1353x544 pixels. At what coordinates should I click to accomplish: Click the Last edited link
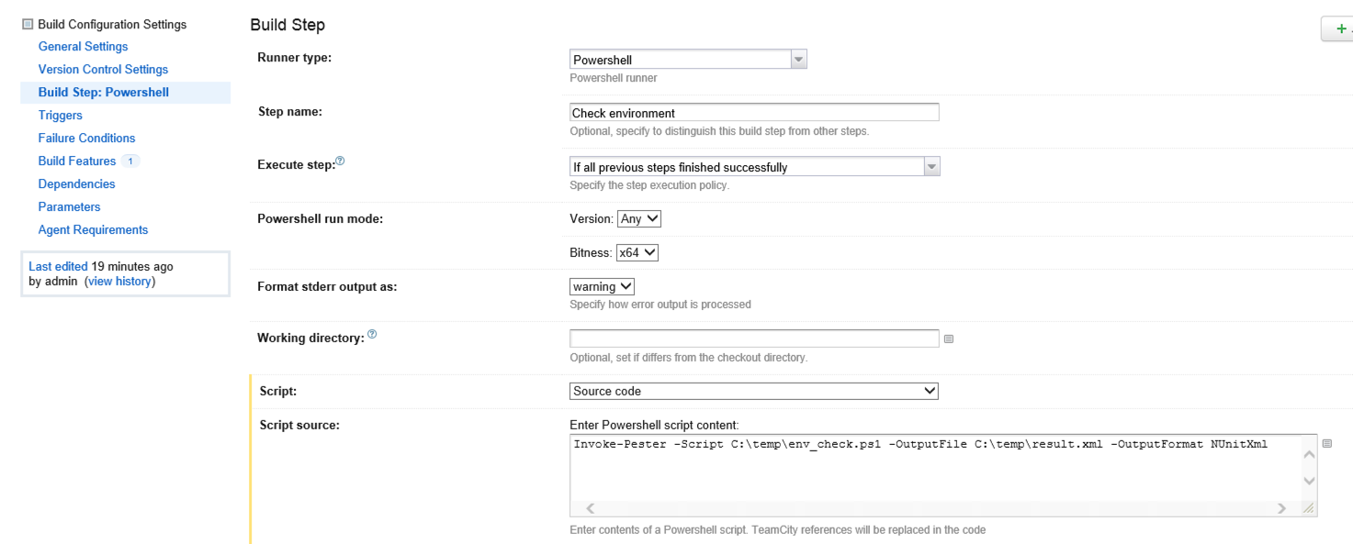tap(58, 267)
